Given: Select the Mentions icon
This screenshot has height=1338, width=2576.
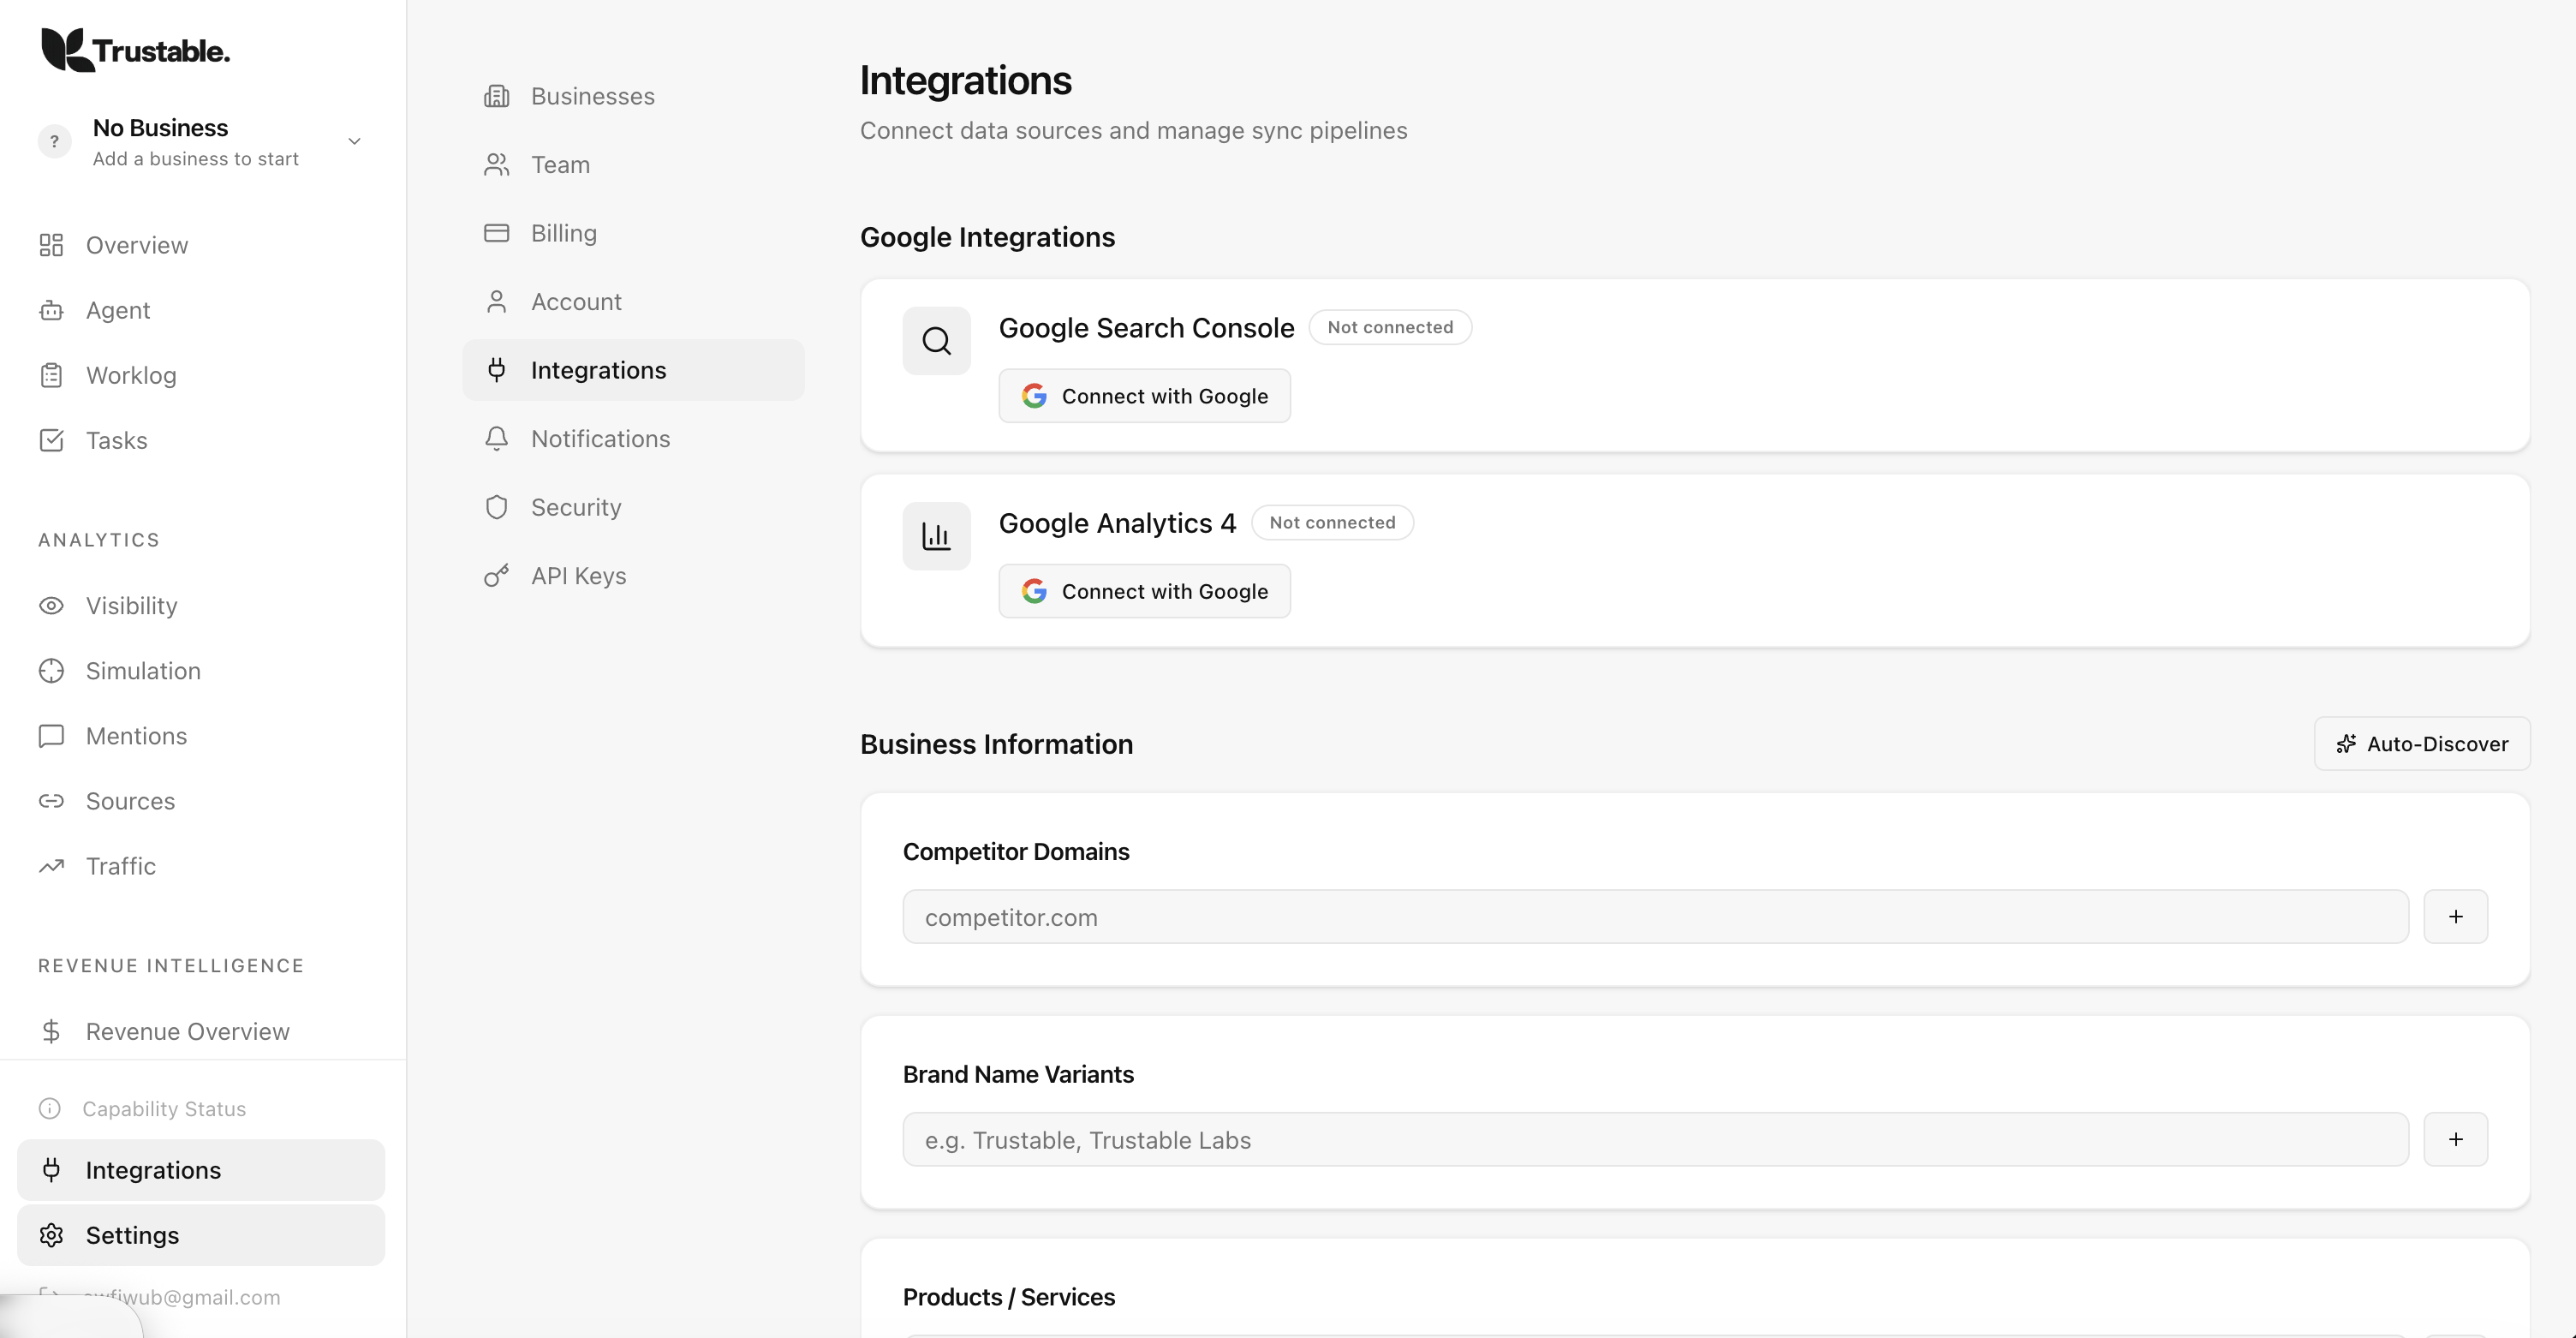Looking at the screenshot, I should click(x=51, y=736).
